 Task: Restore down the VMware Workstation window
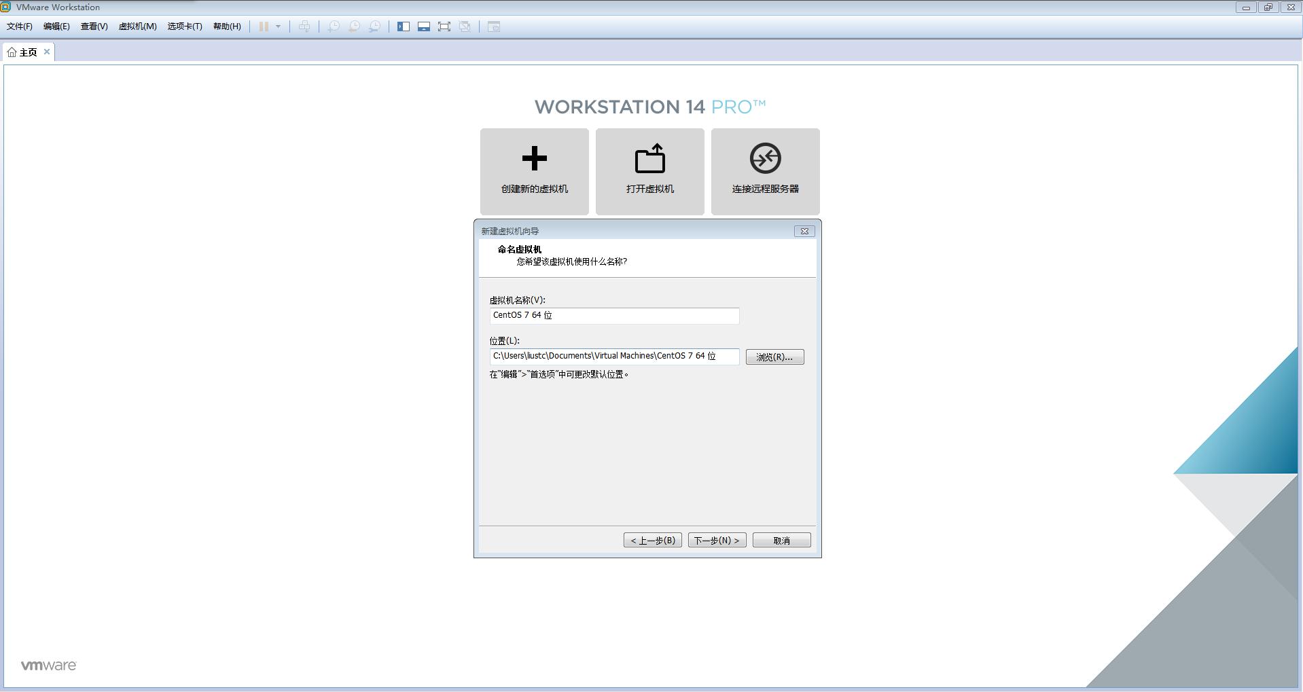click(1268, 7)
